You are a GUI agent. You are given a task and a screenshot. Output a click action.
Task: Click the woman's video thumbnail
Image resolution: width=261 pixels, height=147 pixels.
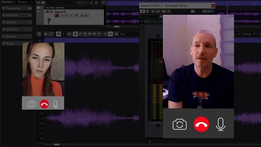(x=43, y=69)
